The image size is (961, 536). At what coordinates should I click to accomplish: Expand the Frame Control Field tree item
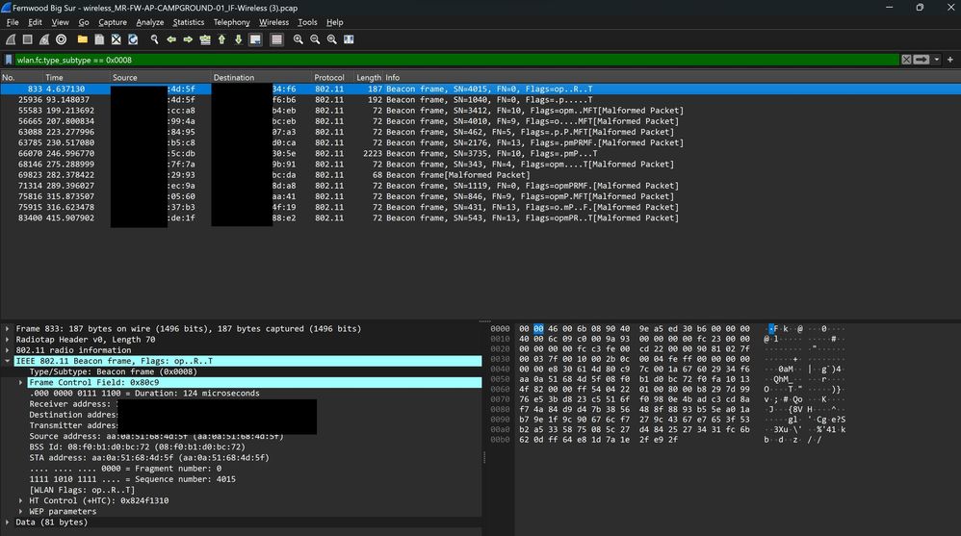21,383
